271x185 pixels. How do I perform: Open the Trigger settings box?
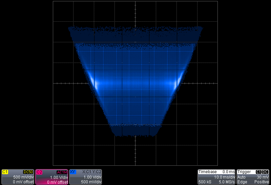[253, 177]
